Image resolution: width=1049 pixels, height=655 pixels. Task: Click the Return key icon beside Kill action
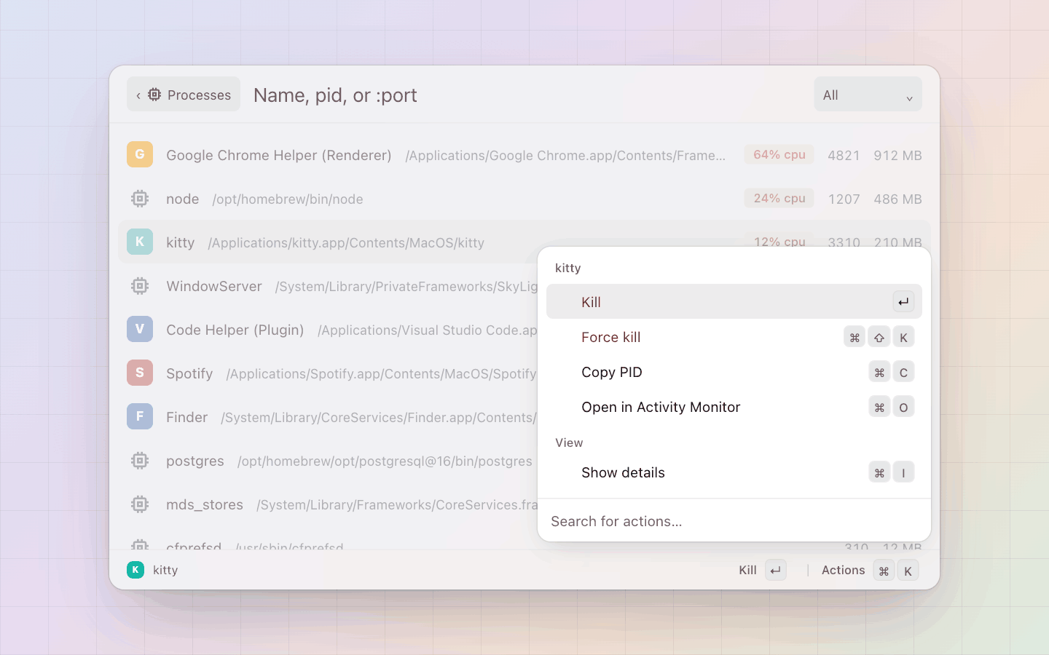click(x=903, y=301)
